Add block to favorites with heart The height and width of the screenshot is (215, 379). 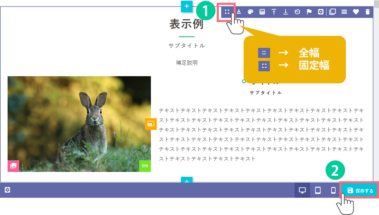356,12
